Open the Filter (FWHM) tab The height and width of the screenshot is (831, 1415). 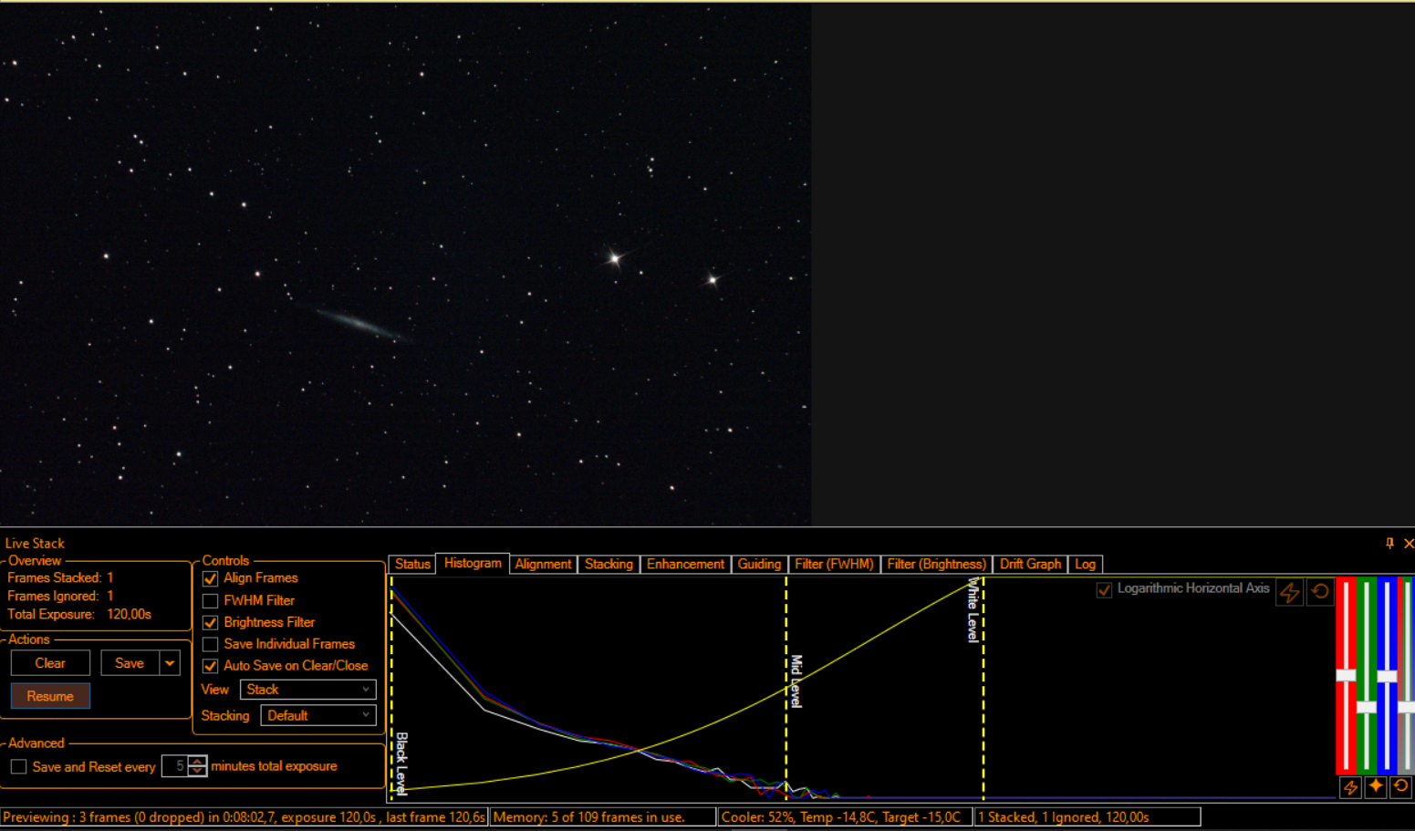[x=834, y=564]
